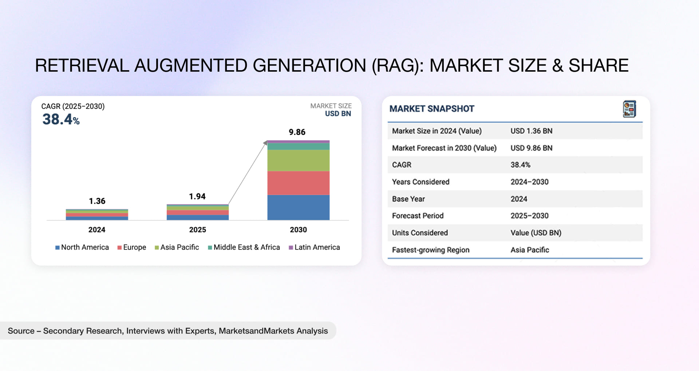Image resolution: width=699 pixels, height=371 pixels.
Task: Select the MARKET SNAPSHOT tab header
Action: [432, 108]
